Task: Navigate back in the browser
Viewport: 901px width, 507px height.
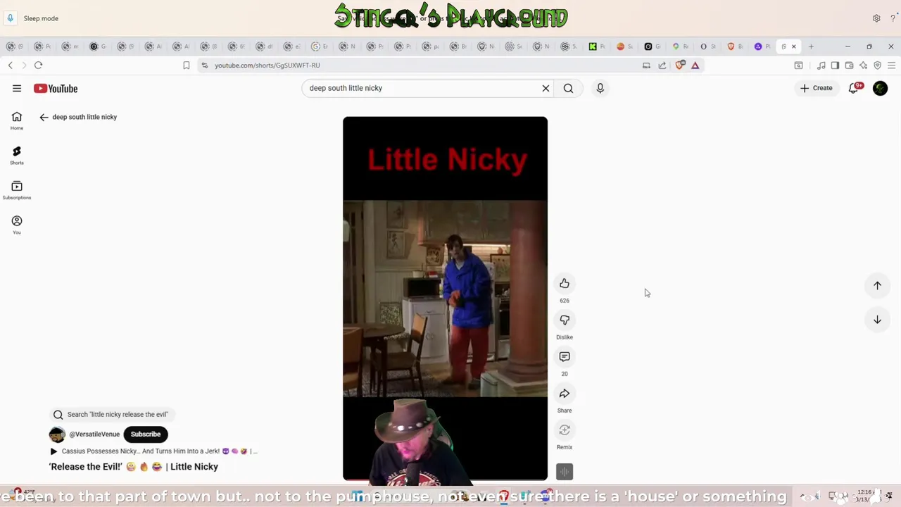Action: click(x=11, y=65)
